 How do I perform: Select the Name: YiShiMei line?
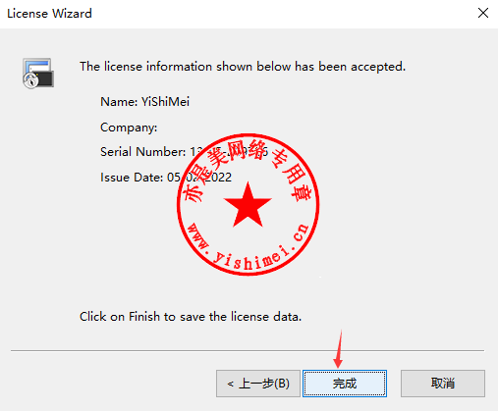pos(144,102)
